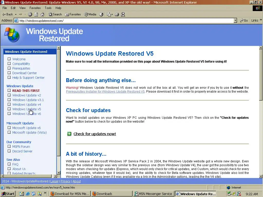Click the green arrow Check for updates icon
Viewport: 263px width, 197px height.
pos(69,134)
